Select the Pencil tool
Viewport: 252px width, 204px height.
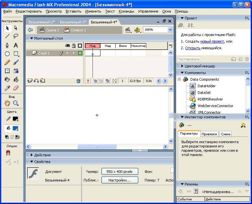click(x=7, y=62)
